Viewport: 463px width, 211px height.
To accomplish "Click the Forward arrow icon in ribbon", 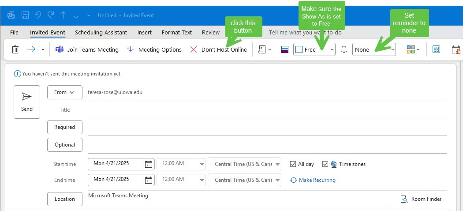I will pyautogui.click(x=31, y=49).
